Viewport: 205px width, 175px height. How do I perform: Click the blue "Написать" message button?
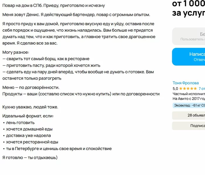(x=193, y=57)
